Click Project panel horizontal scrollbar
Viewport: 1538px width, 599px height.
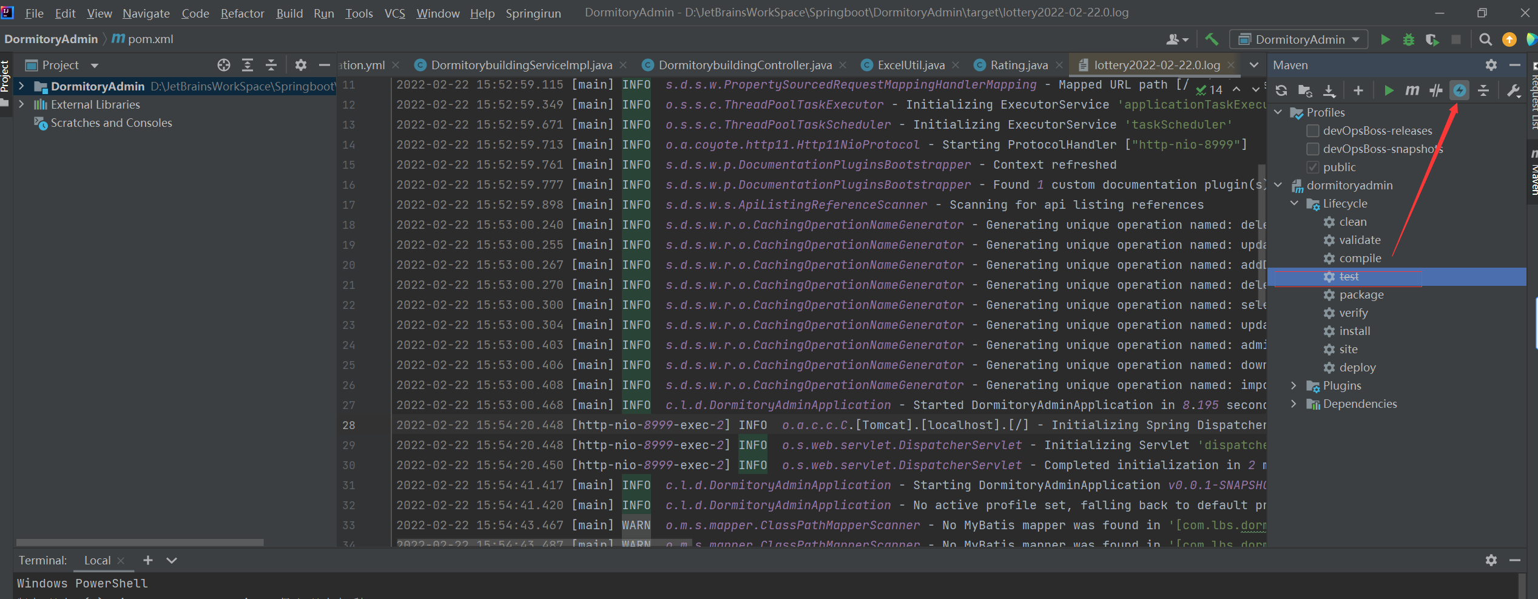[x=140, y=542]
